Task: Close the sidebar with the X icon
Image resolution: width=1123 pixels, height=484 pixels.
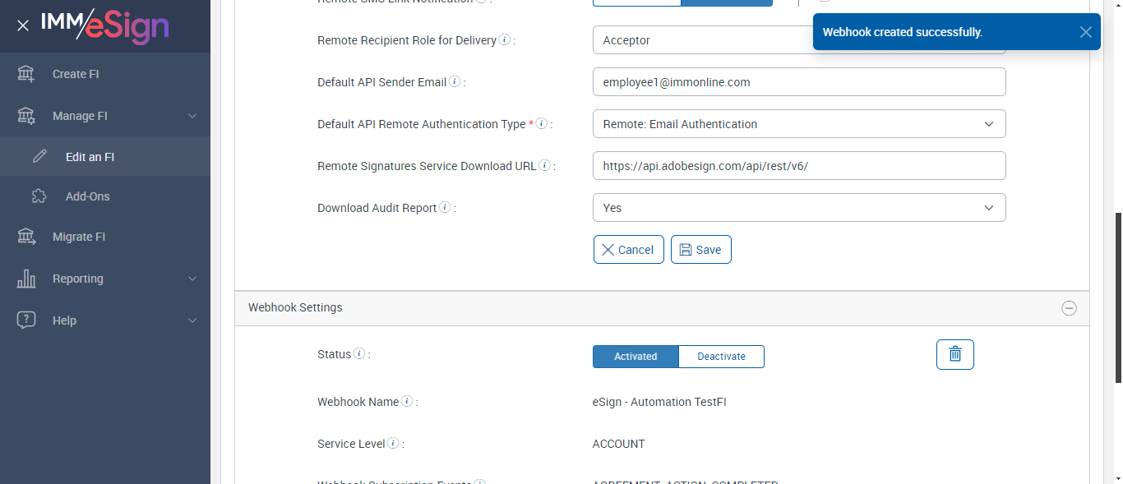Action: click(23, 25)
